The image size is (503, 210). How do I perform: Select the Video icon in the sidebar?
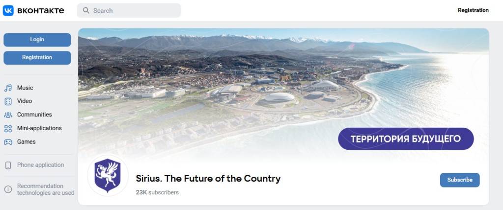pyautogui.click(x=8, y=101)
